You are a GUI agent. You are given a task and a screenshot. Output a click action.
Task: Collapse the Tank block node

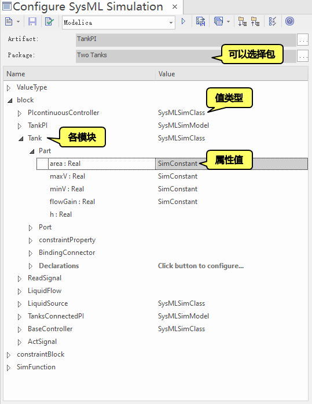pyautogui.click(x=21, y=139)
